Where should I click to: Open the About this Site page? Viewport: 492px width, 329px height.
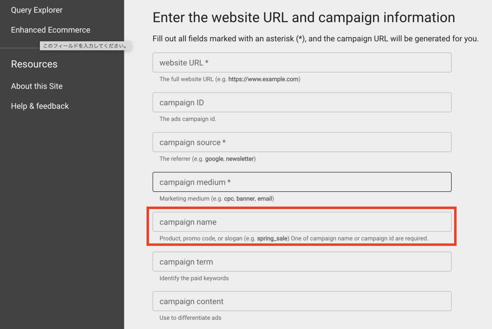[37, 86]
